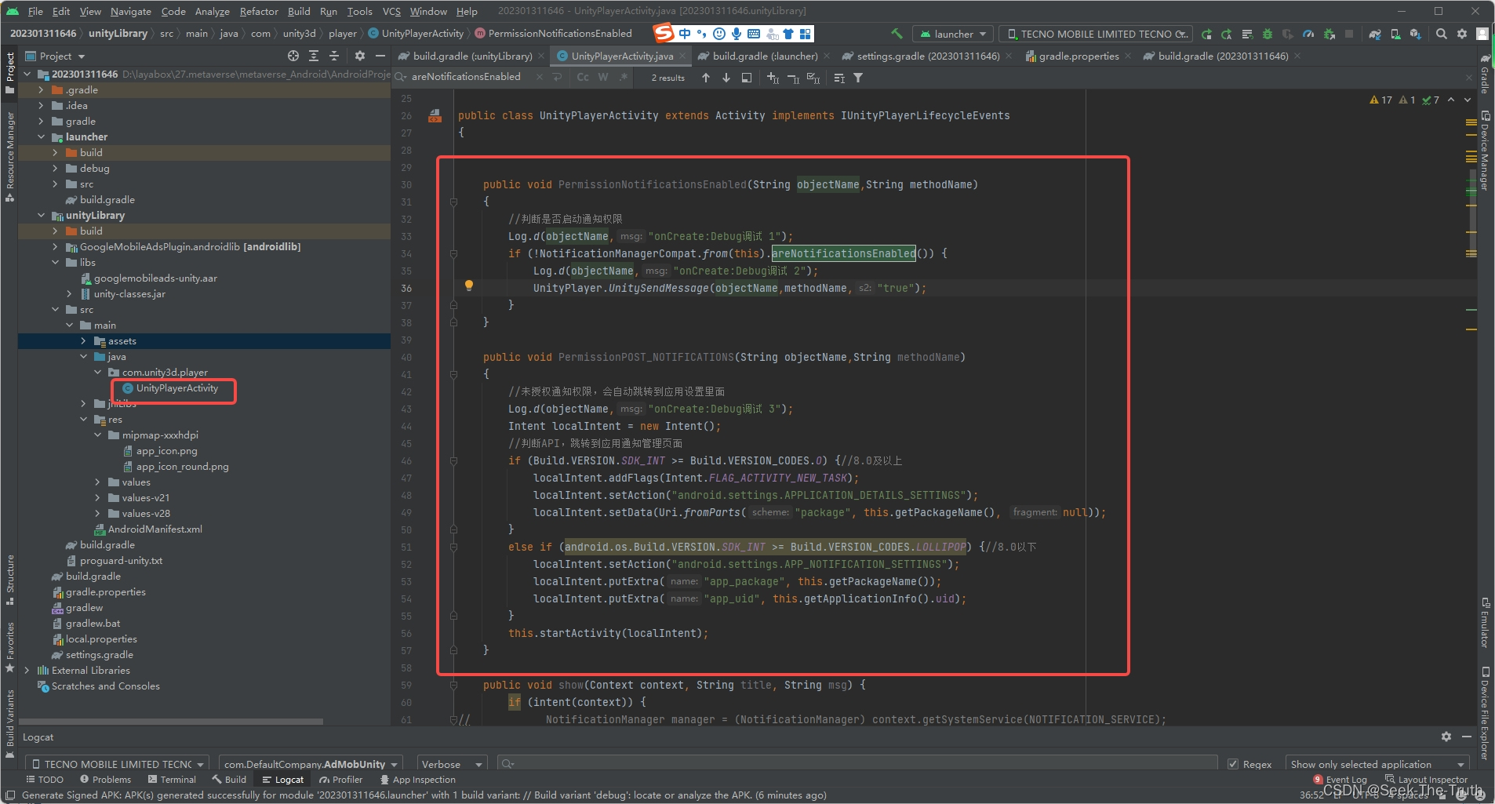Open the Analyze menu
The image size is (1495, 804).
point(212,11)
